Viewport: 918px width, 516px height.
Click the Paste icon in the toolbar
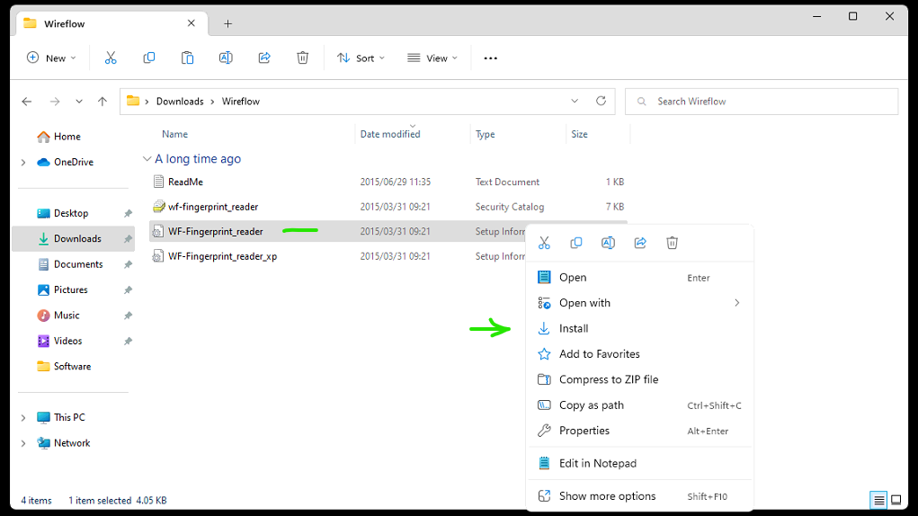pyautogui.click(x=187, y=58)
